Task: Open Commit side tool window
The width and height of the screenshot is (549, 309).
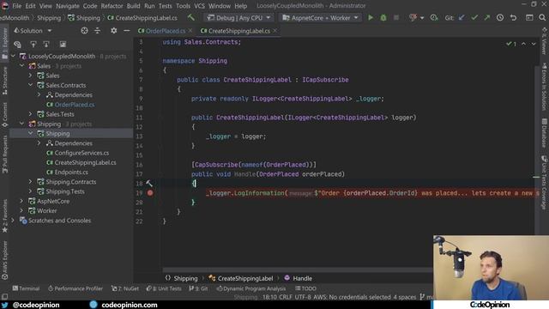Action: [4, 114]
